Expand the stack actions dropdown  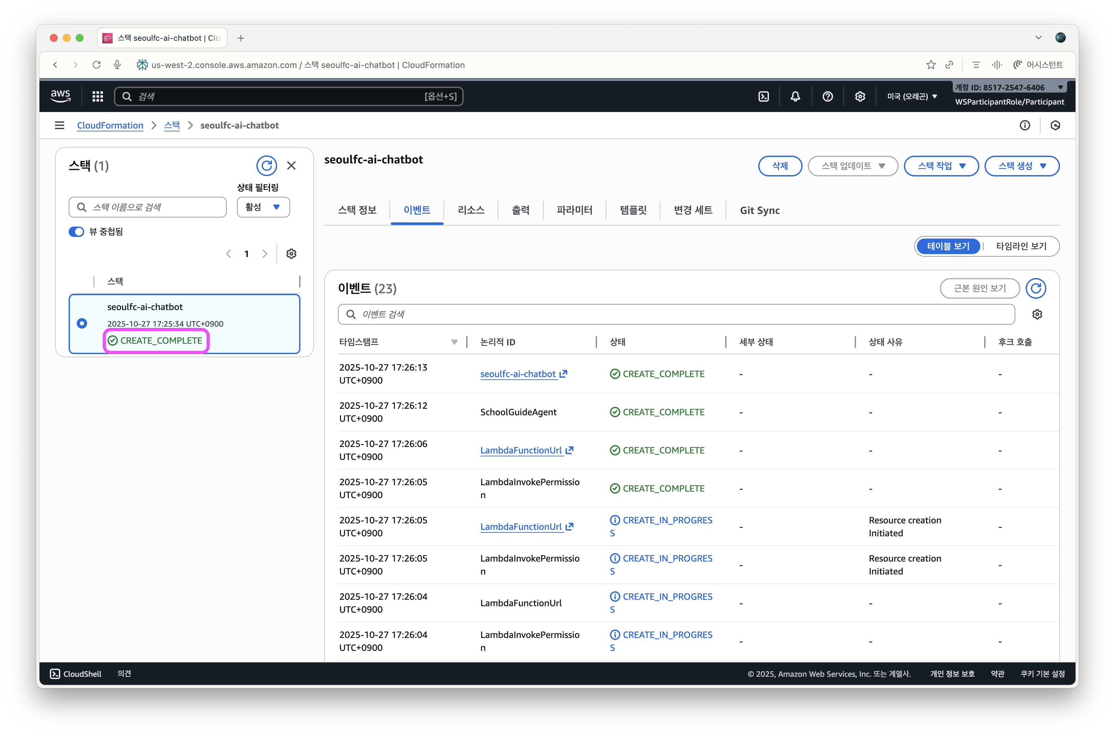pyautogui.click(x=941, y=166)
